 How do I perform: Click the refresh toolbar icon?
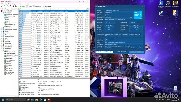tap(10, 6)
